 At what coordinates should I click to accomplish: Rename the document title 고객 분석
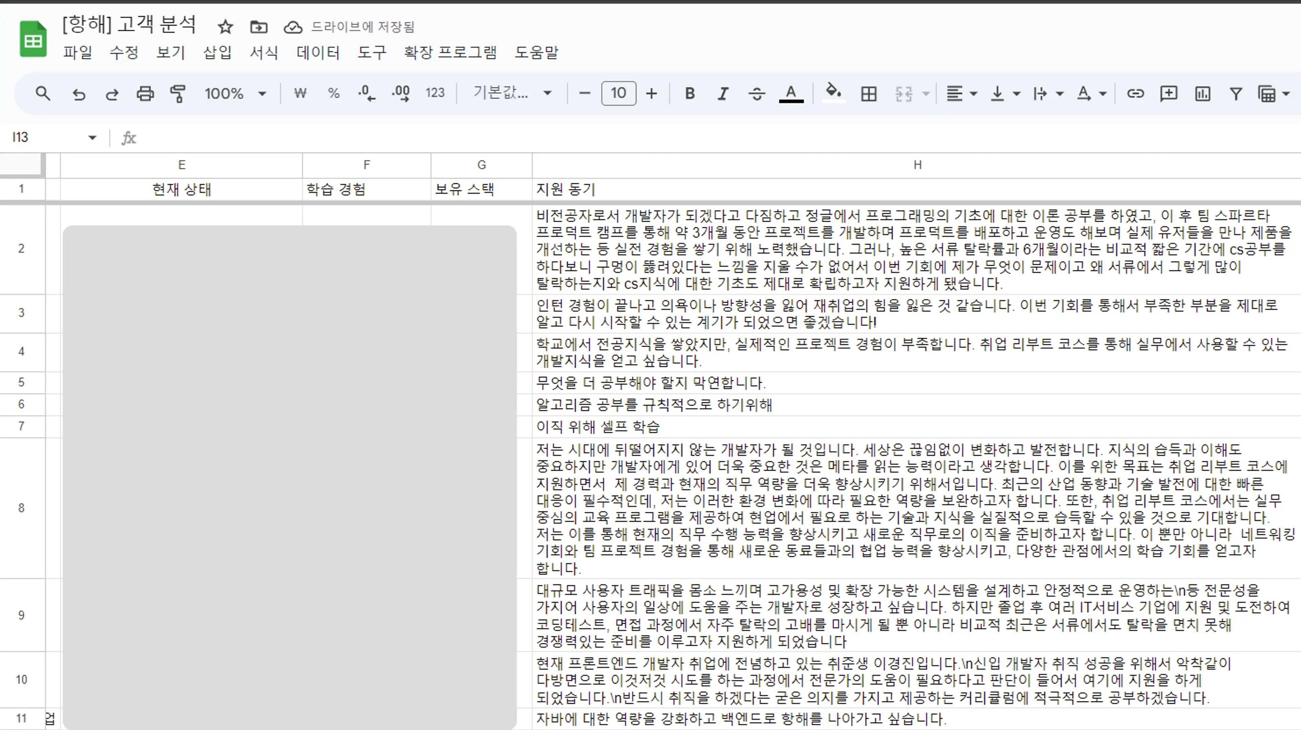point(129,25)
